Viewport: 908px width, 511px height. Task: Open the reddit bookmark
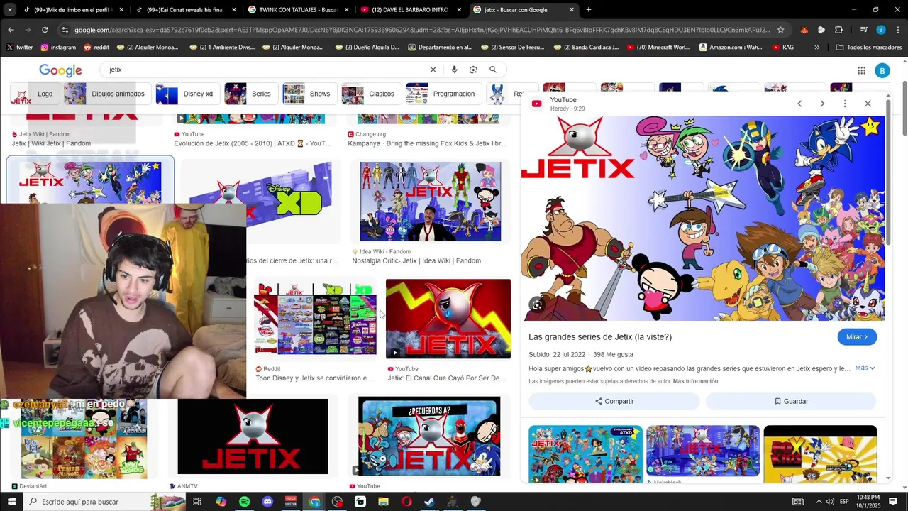[96, 48]
